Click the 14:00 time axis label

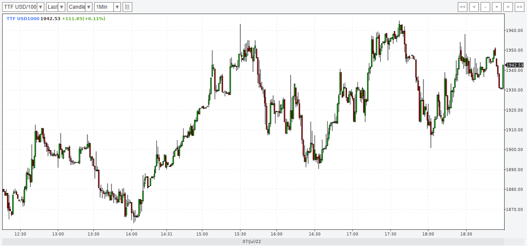[132, 234]
